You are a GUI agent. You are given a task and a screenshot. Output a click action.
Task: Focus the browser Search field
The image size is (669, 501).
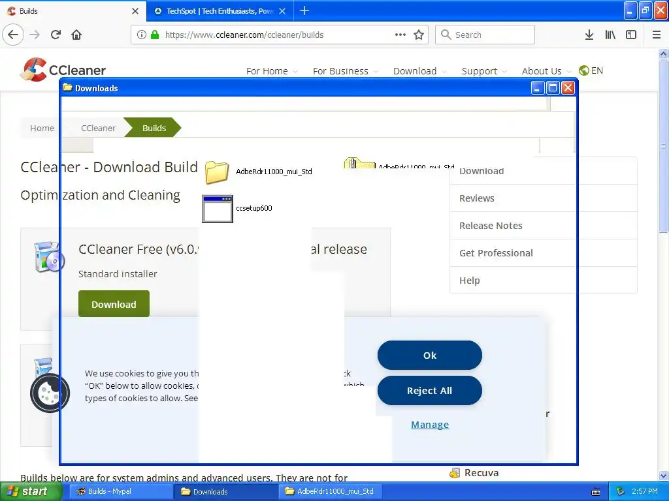pyautogui.click(x=485, y=35)
